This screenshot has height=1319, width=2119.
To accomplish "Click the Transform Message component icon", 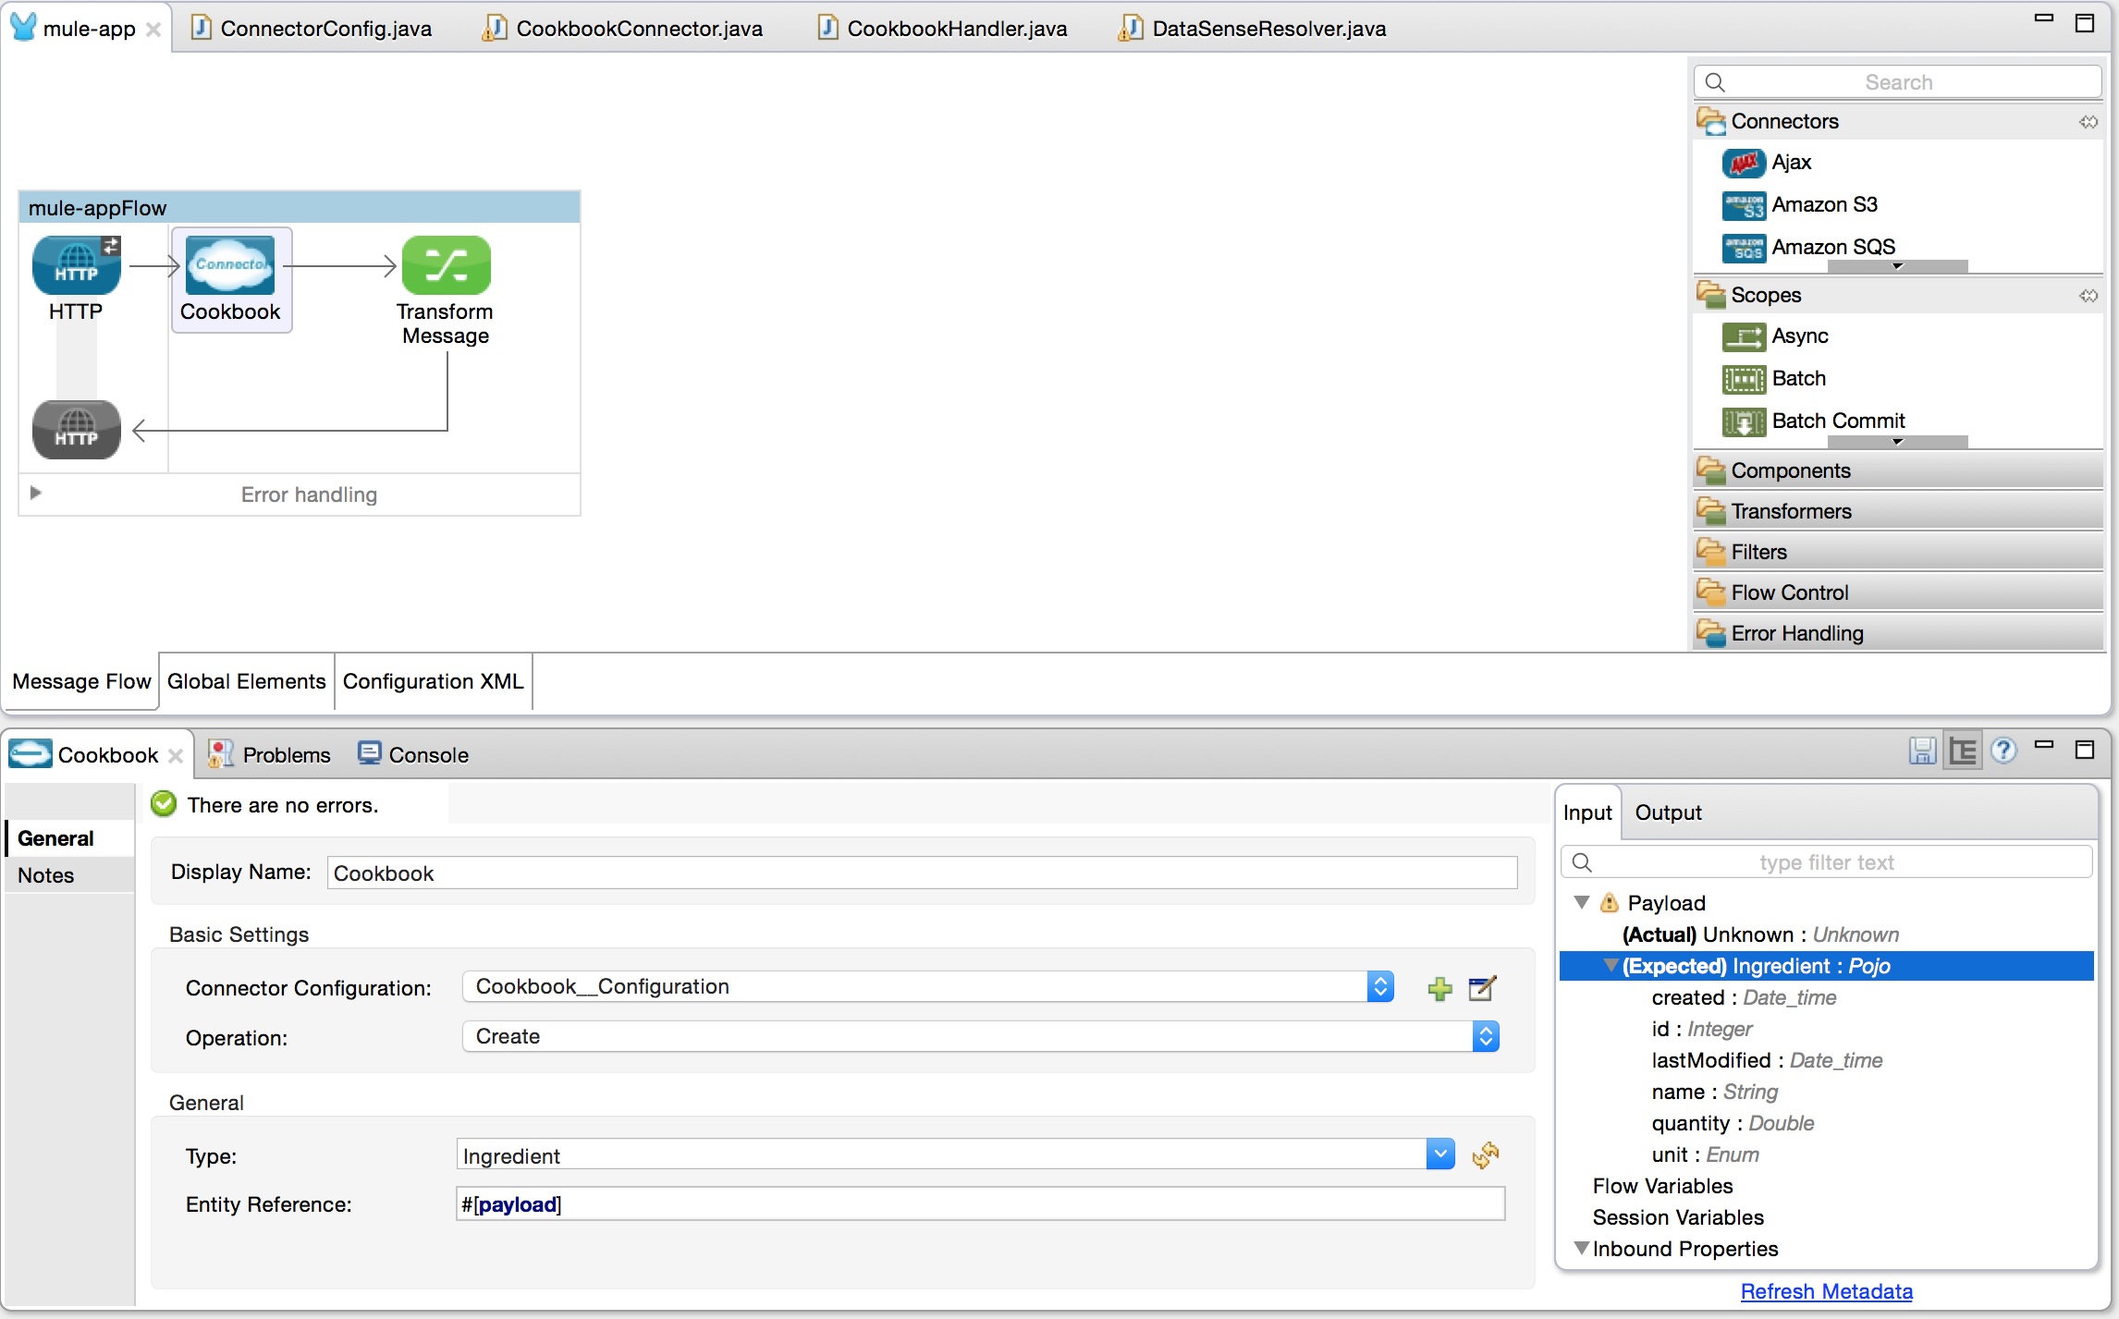I will [x=446, y=265].
